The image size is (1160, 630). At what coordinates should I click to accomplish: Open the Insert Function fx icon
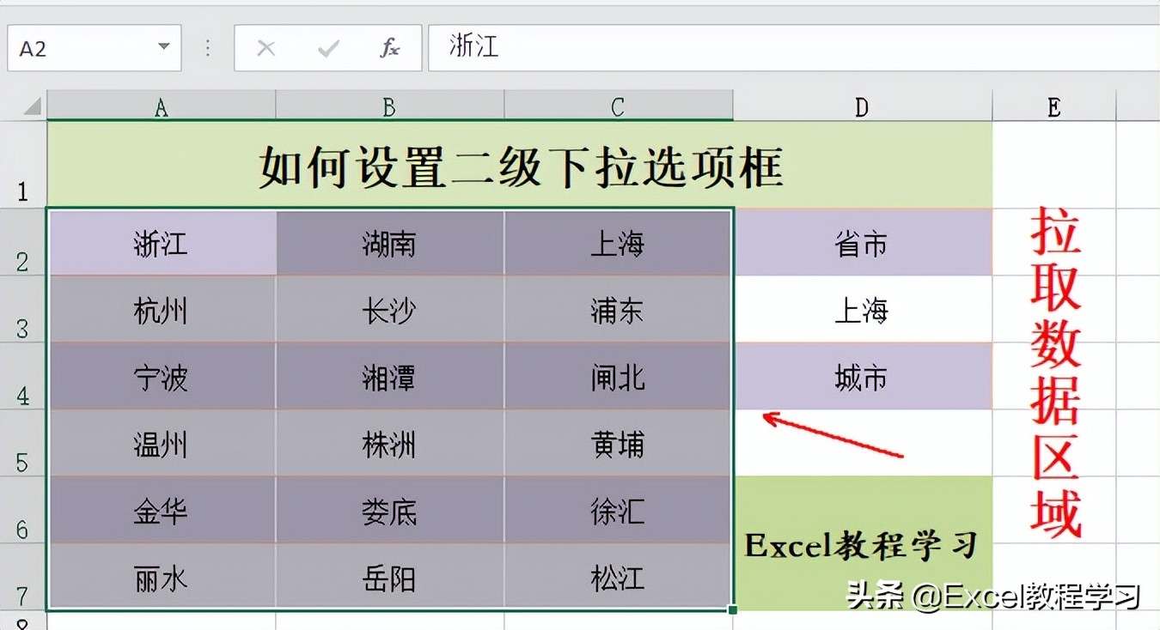coord(390,48)
